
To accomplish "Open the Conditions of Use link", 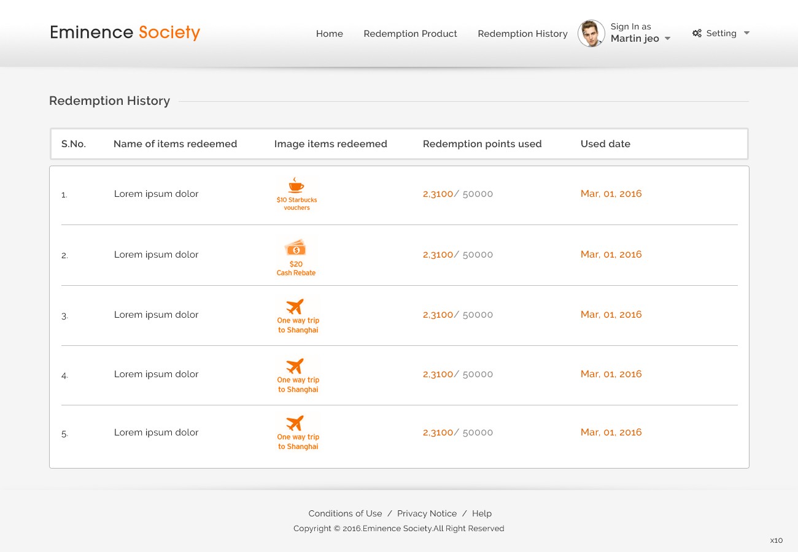I will (x=345, y=513).
